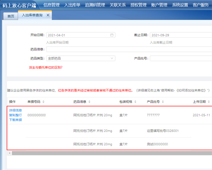This screenshot has width=212, height=170.
Task: Click the horizontal scrollbar under the table
Action: (106, 153)
